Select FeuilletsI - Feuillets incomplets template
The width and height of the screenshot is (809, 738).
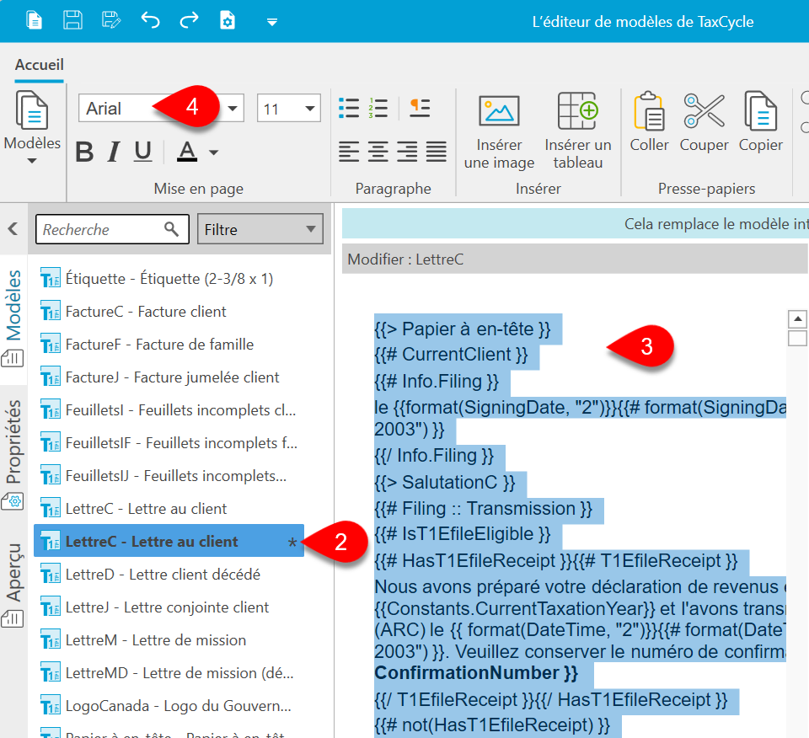(169, 410)
